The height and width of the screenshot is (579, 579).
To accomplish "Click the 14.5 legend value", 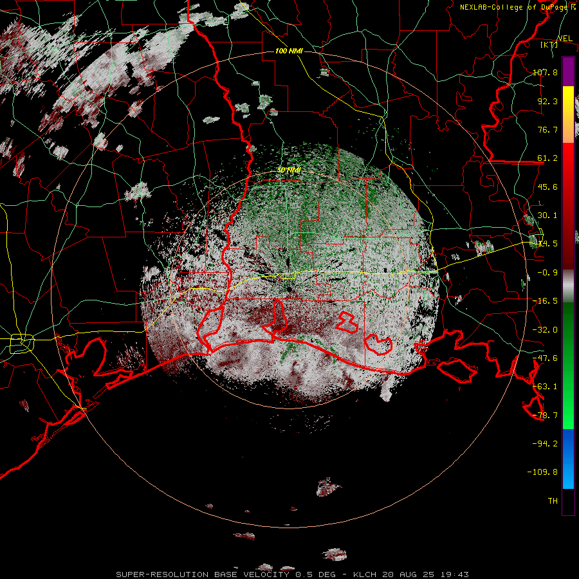I will point(547,244).
